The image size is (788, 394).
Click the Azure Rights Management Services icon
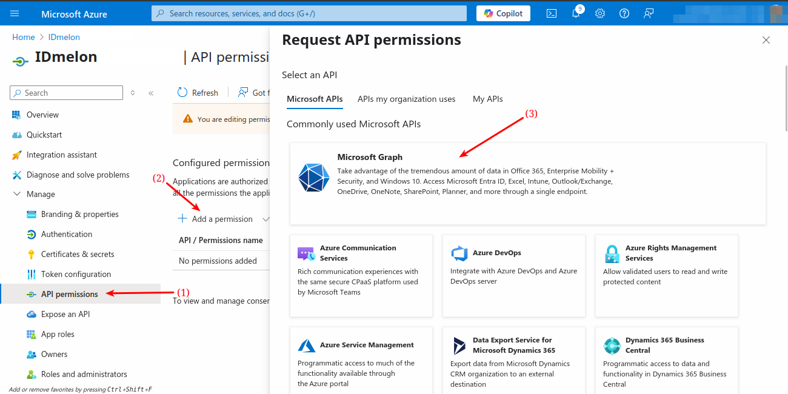point(612,253)
